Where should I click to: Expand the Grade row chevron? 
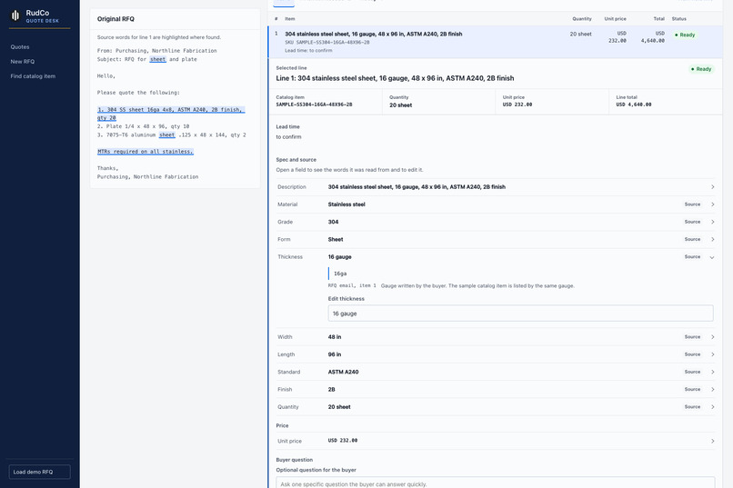[x=712, y=222]
